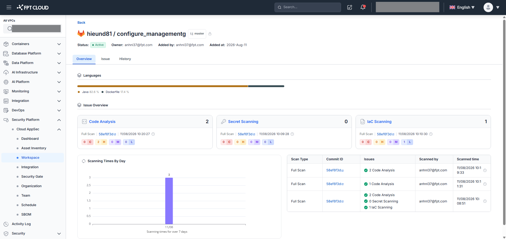506x239 pixels.
Task: Open Dashboard in Cloud AppSec
Action: click(x=30, y=139)
